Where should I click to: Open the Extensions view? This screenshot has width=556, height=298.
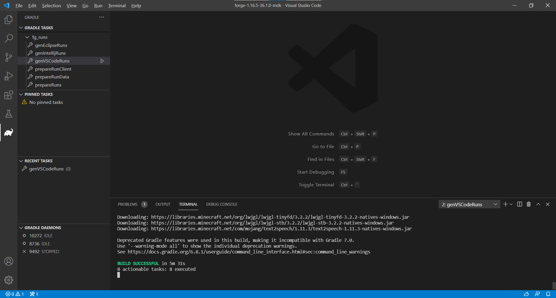8,95
